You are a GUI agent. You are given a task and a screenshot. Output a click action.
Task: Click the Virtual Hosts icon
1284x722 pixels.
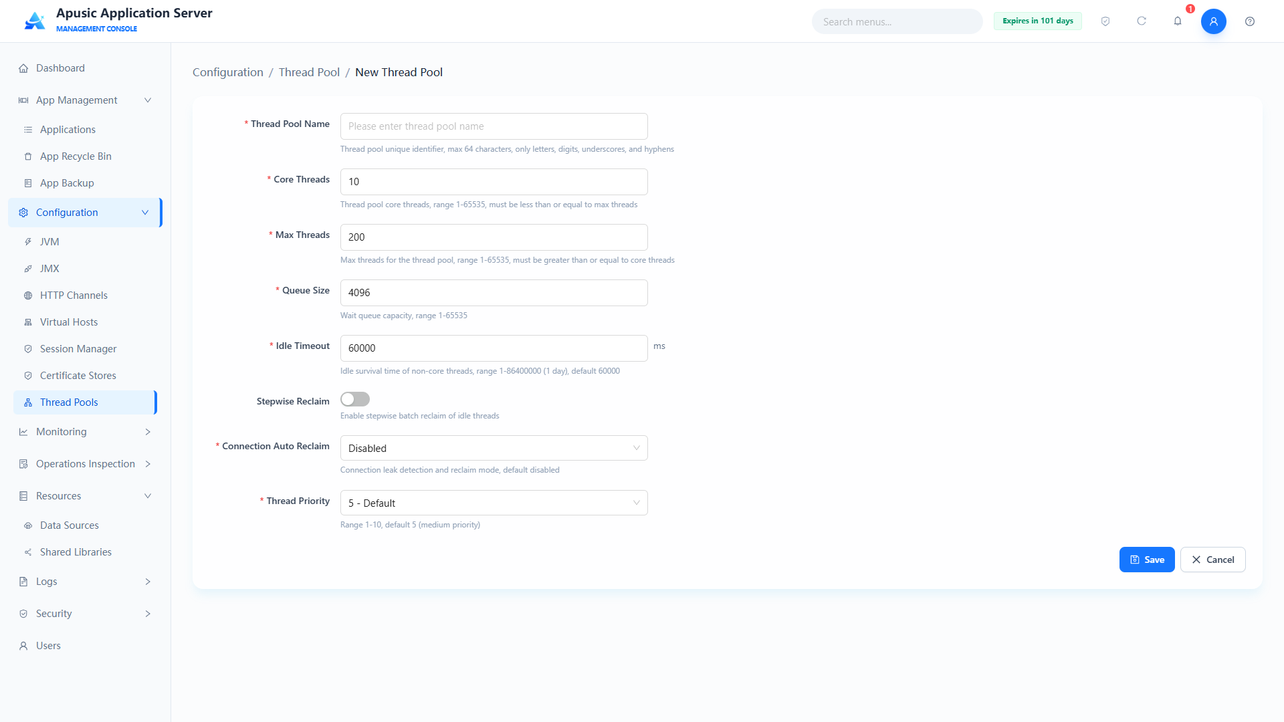coord(28,322)
